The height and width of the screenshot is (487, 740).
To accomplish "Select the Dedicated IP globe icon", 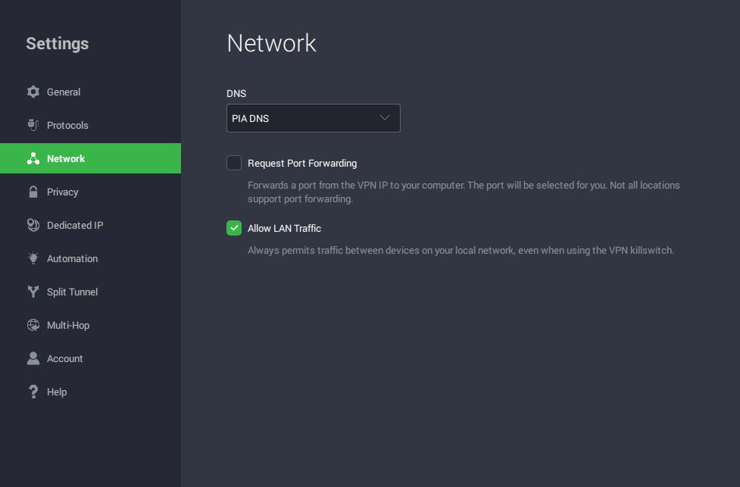I will (x=33, y=225).
